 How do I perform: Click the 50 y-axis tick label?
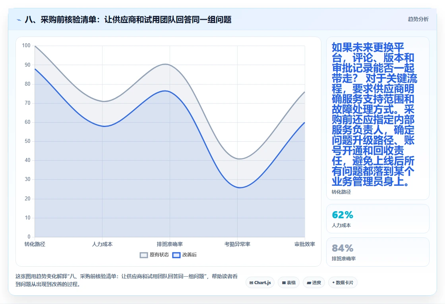(27, 141)
